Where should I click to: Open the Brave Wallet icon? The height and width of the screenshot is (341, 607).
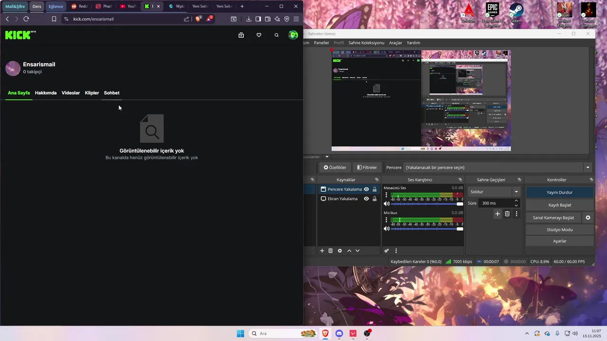pyautogui.click(x=267, y=19)
